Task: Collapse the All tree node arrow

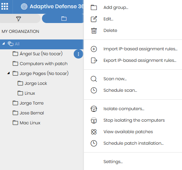Action: pyautogui.click(x=4, y=44)
